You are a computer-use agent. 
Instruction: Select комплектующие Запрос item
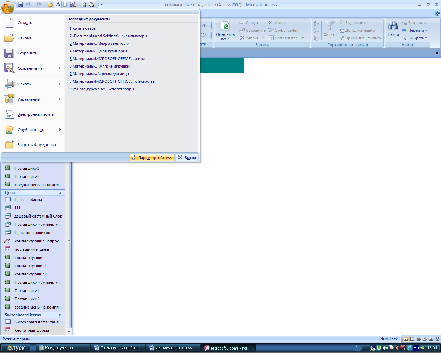[x=33, y=241]
